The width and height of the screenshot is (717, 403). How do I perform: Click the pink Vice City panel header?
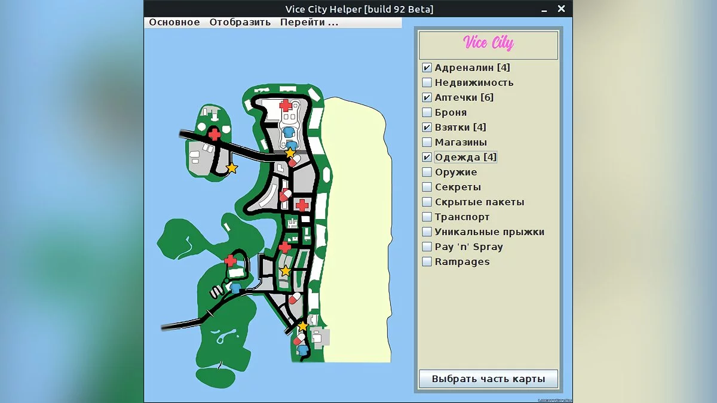click(x=488, y=44)
